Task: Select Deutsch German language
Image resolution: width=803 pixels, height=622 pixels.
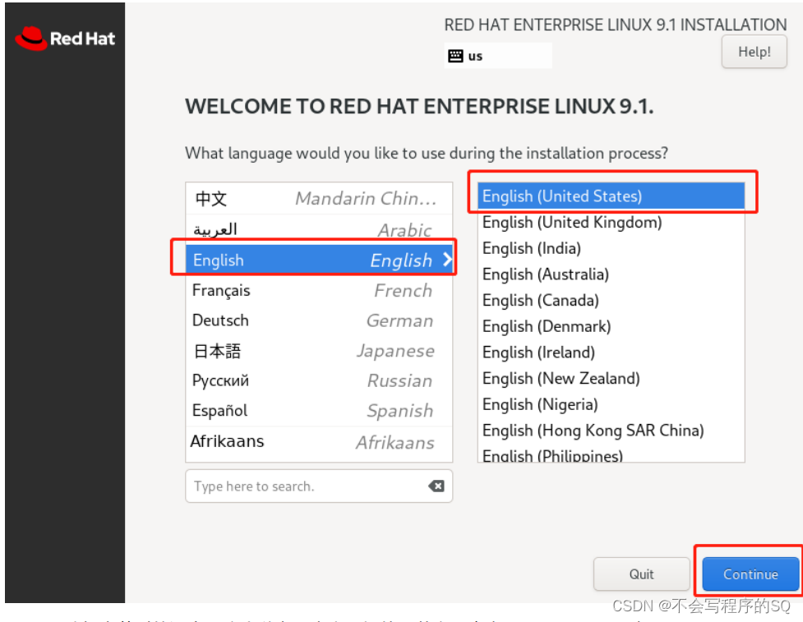Action: click(x=319, y=320)
